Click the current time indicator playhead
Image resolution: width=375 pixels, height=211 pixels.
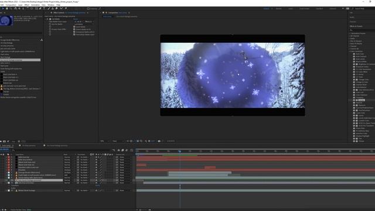click(180, 151)
